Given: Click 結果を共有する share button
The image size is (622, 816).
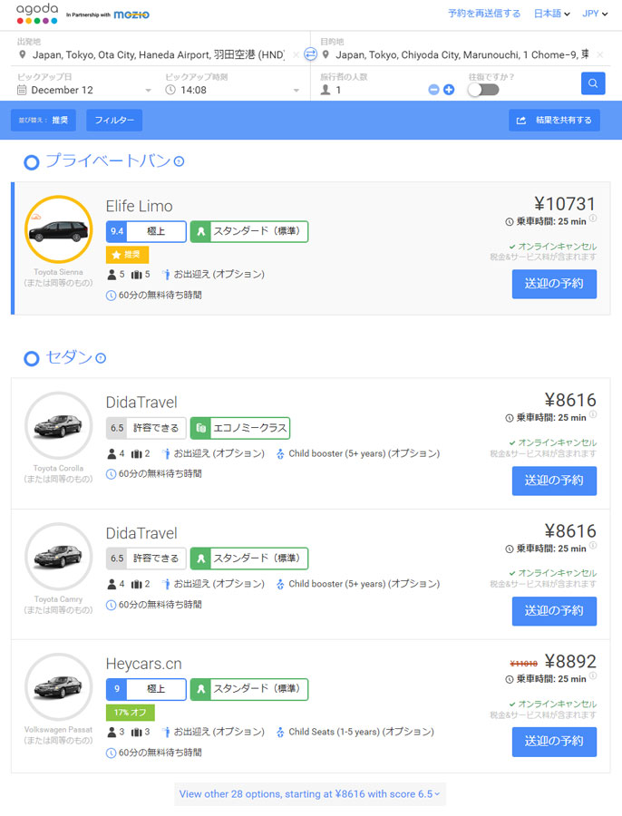Looking at the screenshot, I should tap(554, 121).
